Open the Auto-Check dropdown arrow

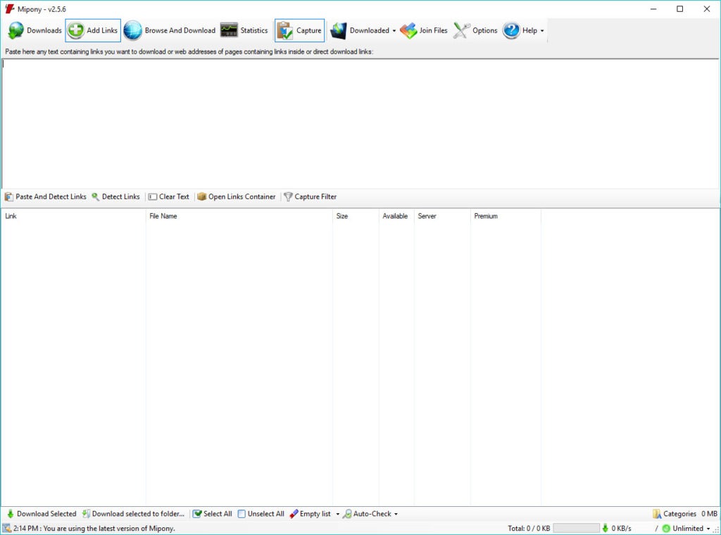(396, 514)
